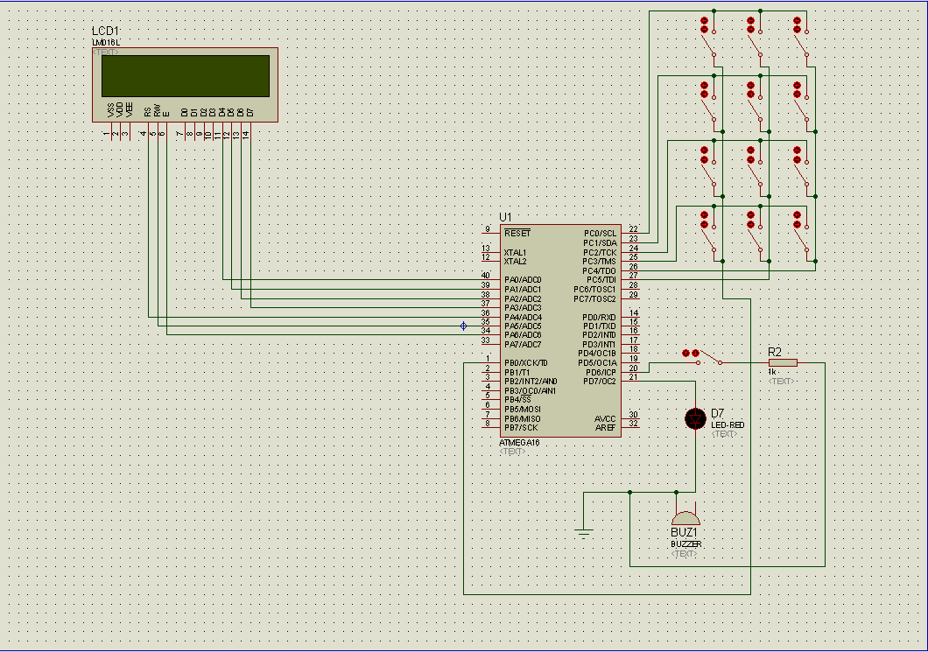Click the LCD1 component label
Viewport: 928px width, 652px height.
tap(105, 32)
